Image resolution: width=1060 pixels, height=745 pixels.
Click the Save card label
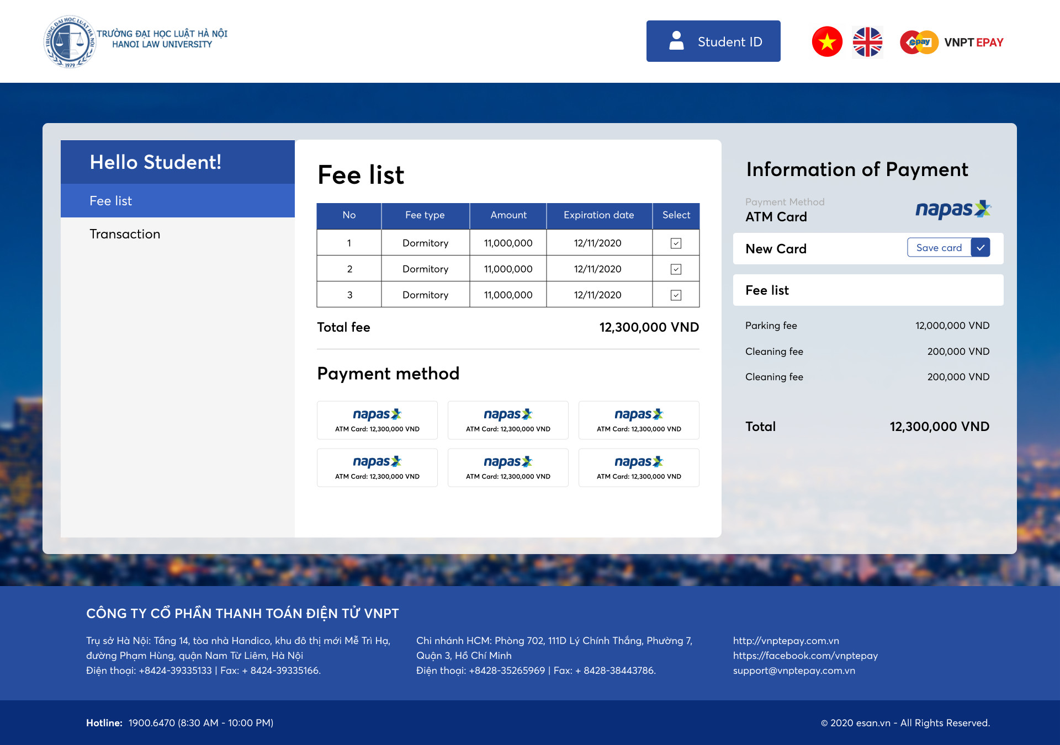point(939,248)
